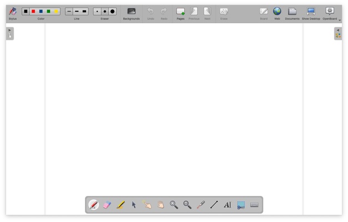The image size is (348, 222).
Task: Select the Draw lines tool
Action: click(214, 205)
